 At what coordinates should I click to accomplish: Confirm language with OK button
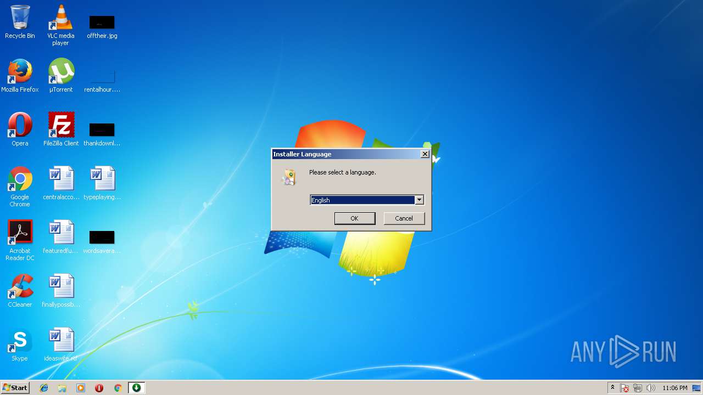click(x=355, y=218)
